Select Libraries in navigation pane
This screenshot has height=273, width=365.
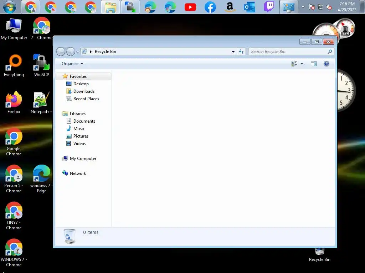[x=77, y=113]
